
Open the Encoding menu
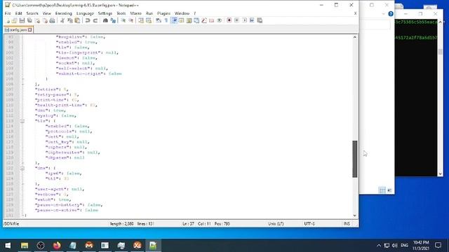point(64,13)
